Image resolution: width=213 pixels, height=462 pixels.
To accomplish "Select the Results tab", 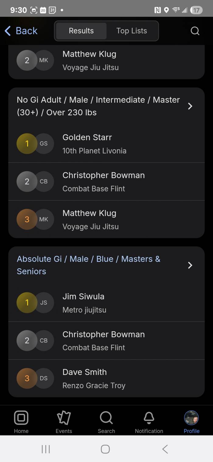I will coord(81,31).
